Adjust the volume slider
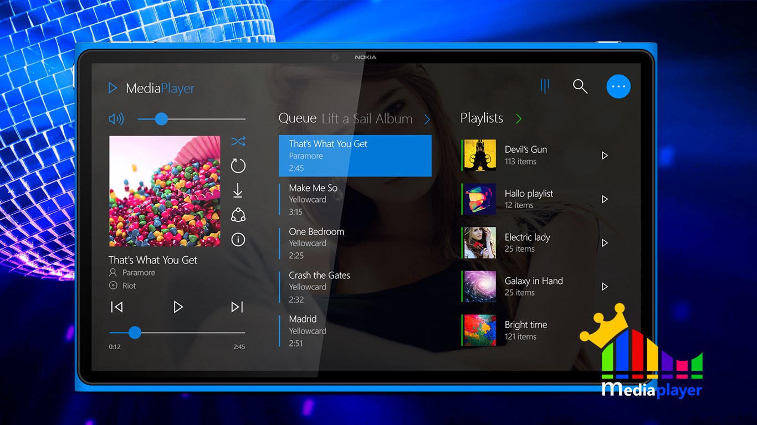Viewport: 757px width, 425px height. [x=191, y=119]
